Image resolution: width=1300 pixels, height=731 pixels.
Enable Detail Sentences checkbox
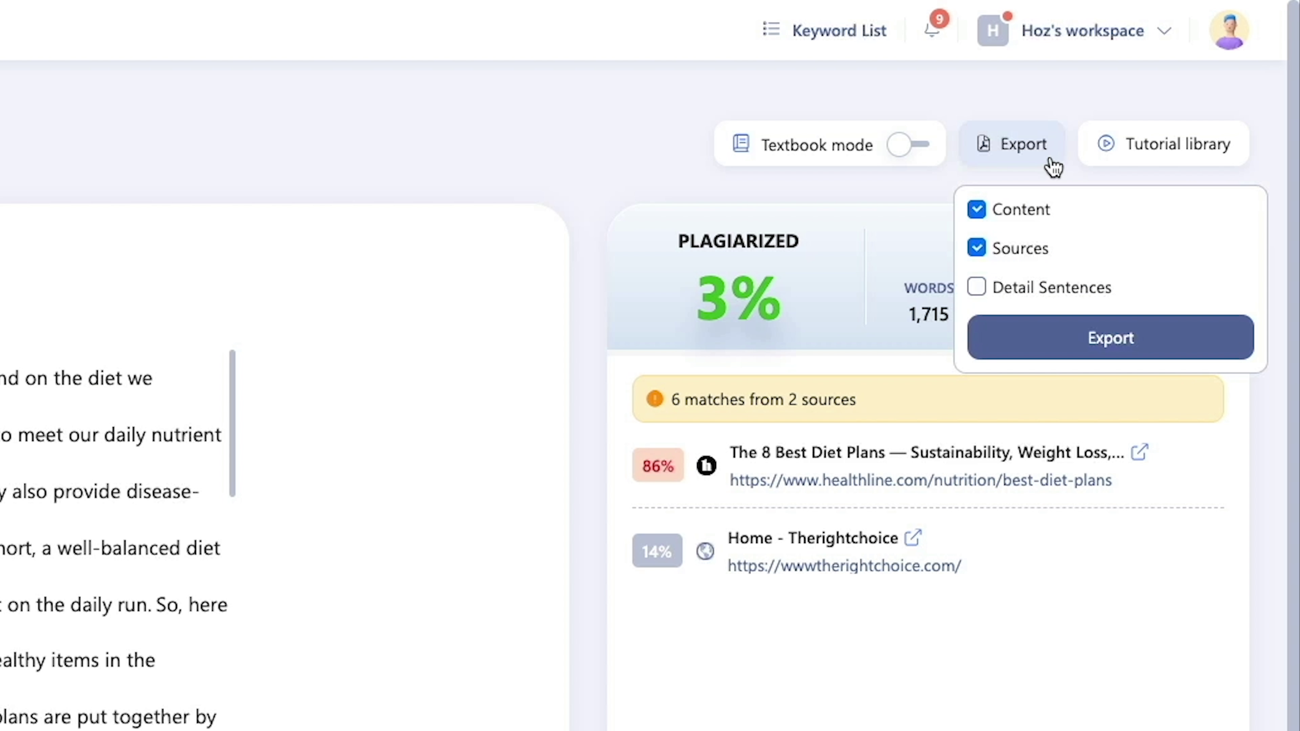pos(976,287)
